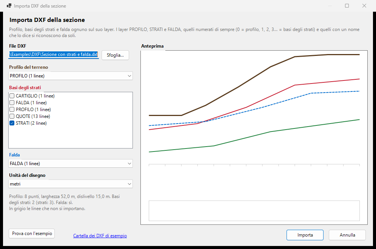Tick the PROFILO layer checkbox in strata list
Screen dimensions: 376x249
12,110
